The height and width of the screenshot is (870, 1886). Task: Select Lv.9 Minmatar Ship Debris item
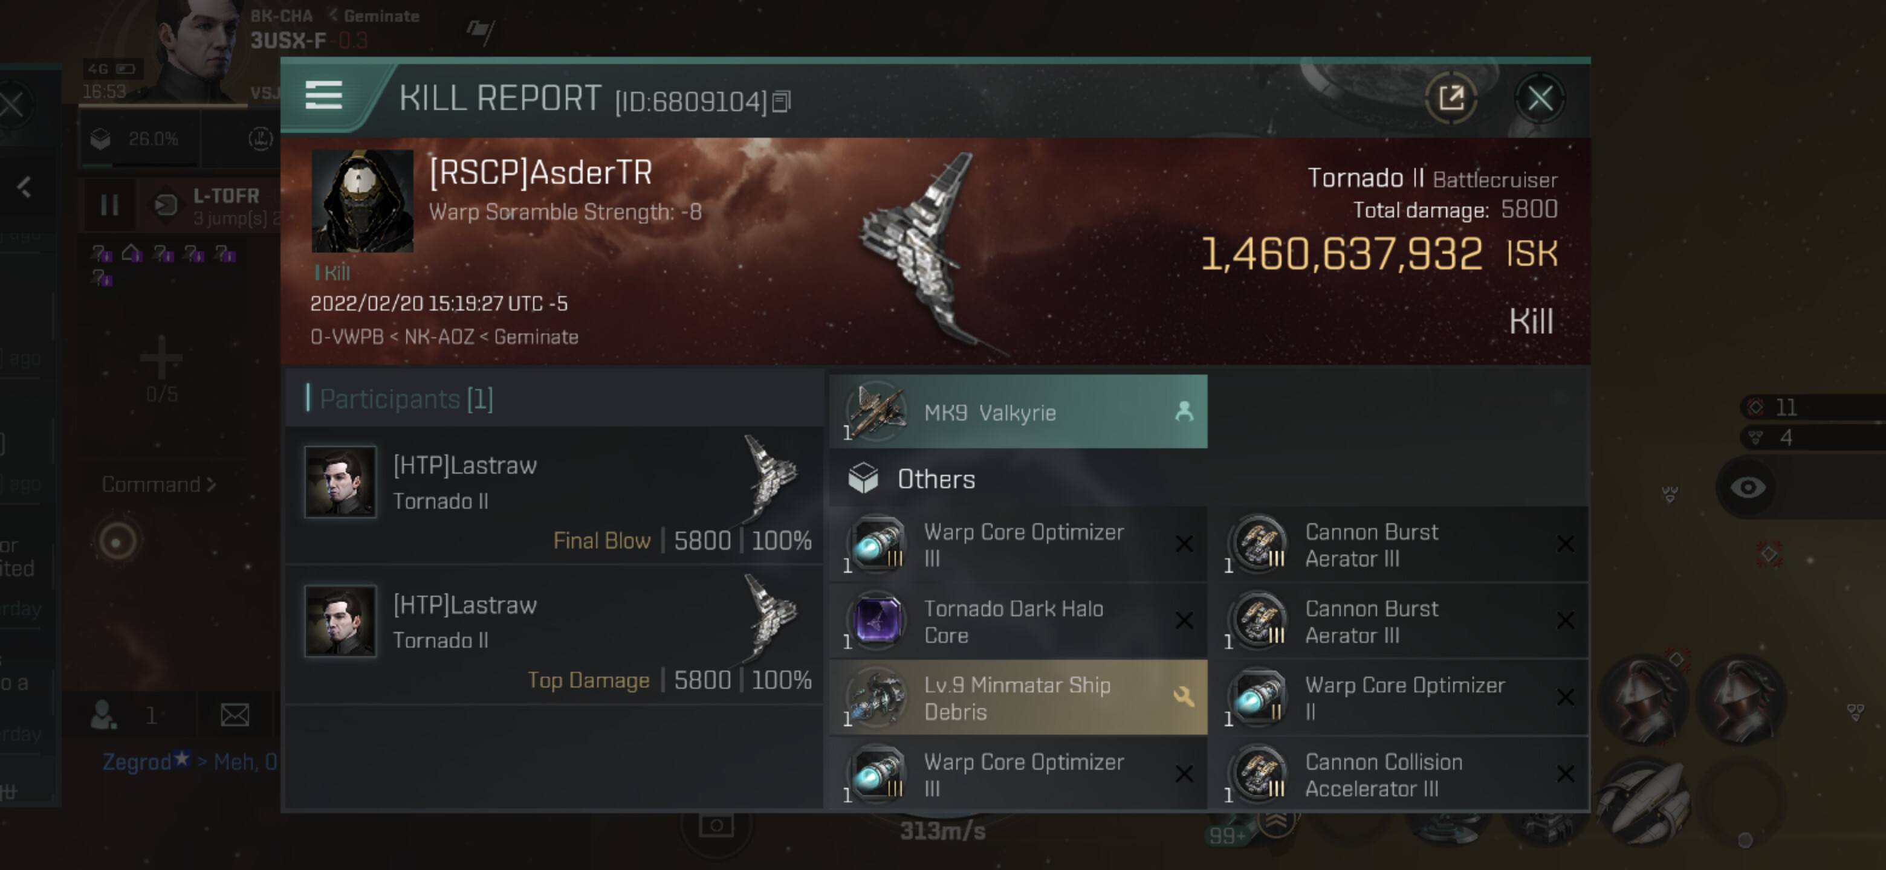click(x=1018, y=698)
